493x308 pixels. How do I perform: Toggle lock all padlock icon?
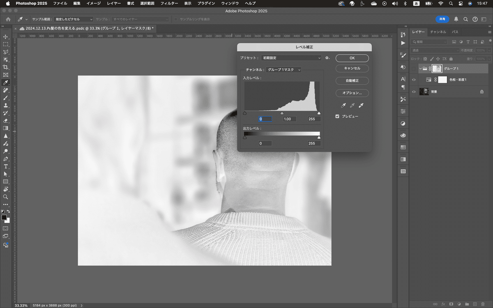point(451,59)
